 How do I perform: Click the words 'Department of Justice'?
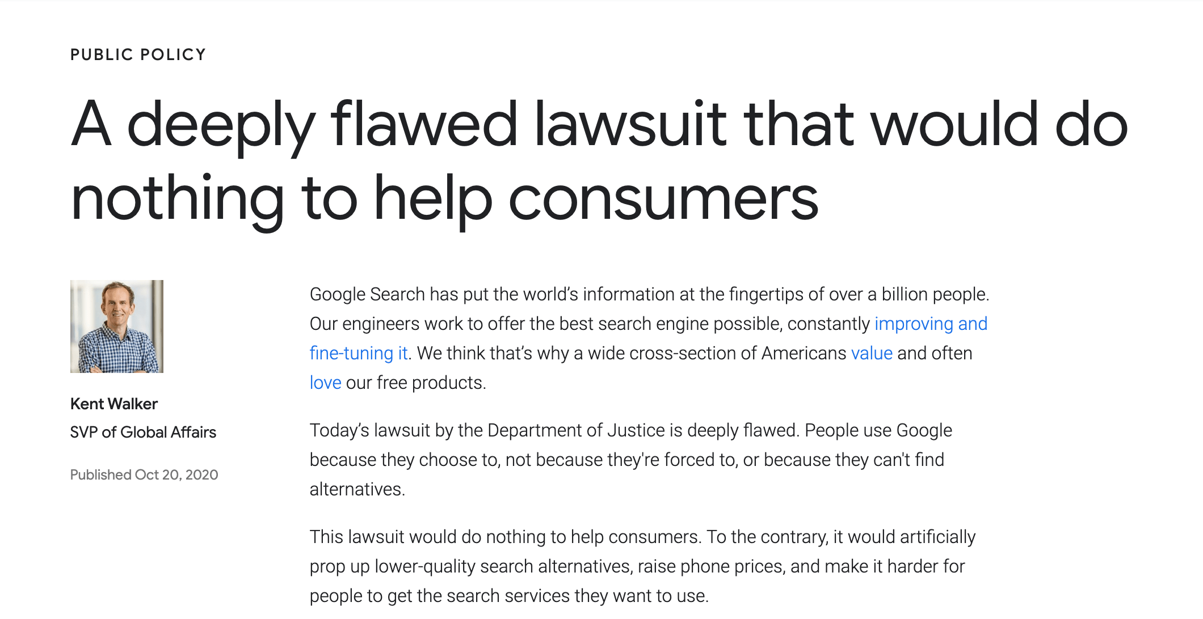point(576,430)
